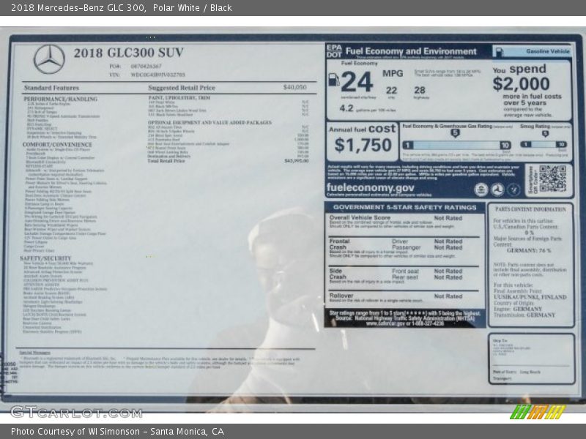Click the 'Ship To' address box
The height and width of the screenshot is (439, 586).
coord(532,359)
